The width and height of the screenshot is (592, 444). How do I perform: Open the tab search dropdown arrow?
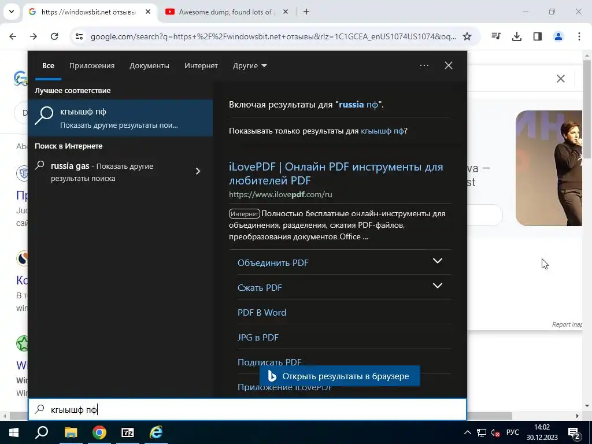pyautogui.click(x=12, y=12)
